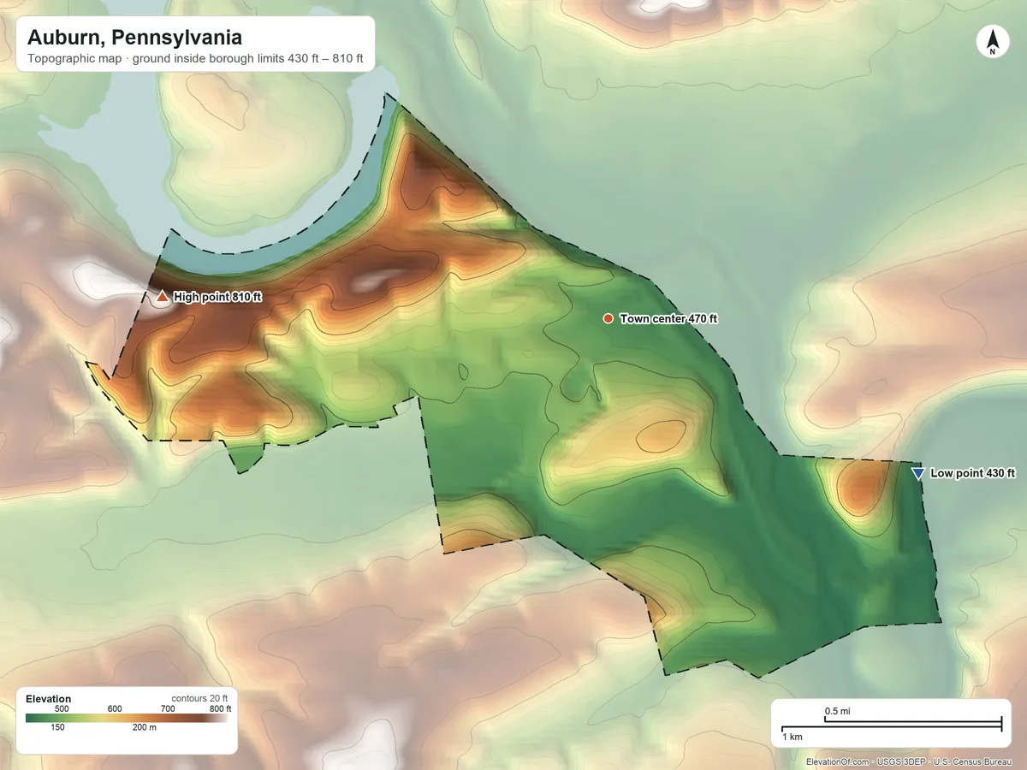Image resolution: width=1027 pixels, height=770 pixels.
Task: Click the 'Low point 430 ft' label
Action: pos(973,473)
